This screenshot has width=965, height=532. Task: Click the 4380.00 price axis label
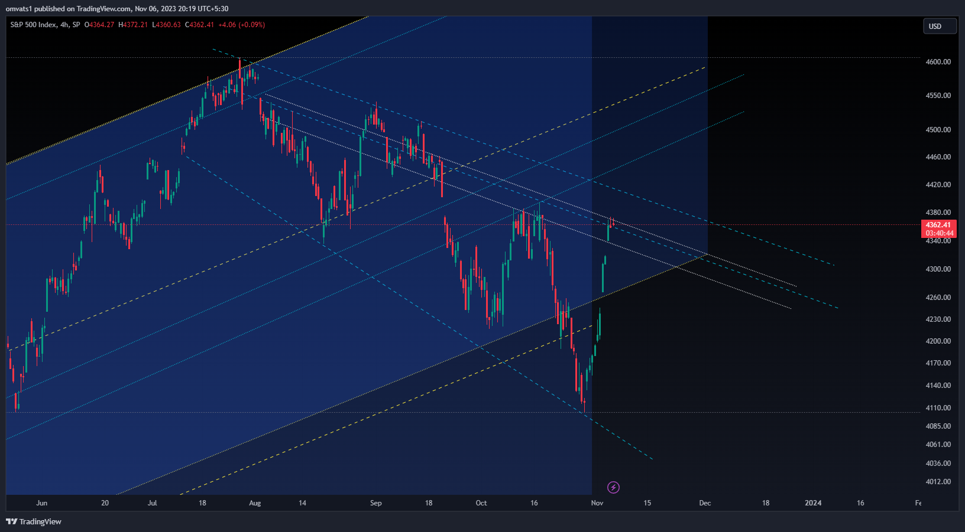(938, 213)
